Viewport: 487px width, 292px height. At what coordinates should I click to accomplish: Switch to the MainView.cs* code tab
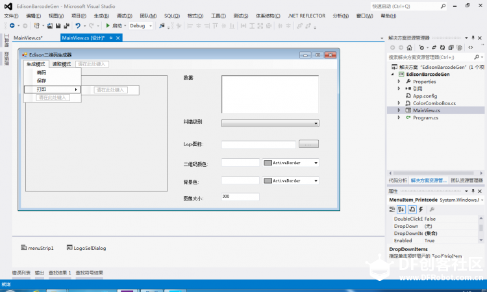(28, 38)
